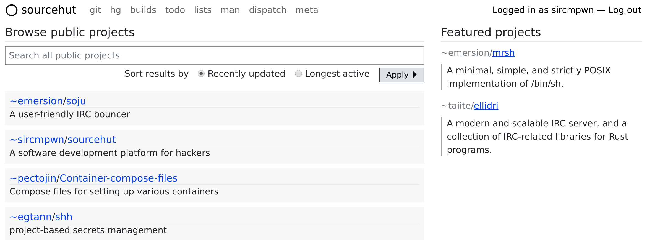Open the sourcehut project link in results
647x240 pixels.
coord(92,140)
